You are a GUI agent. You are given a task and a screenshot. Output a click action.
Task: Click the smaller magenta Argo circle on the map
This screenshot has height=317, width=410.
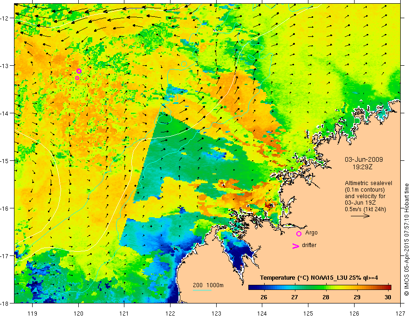77,78
